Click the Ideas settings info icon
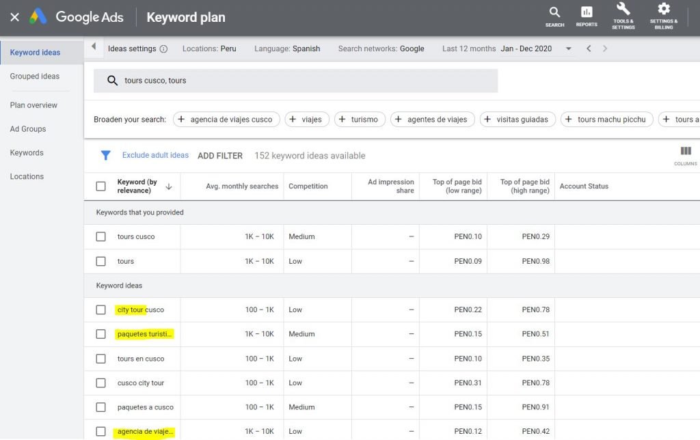Image resolution: width=700 pixels, height=440 pixels. [x=164, y=49]
